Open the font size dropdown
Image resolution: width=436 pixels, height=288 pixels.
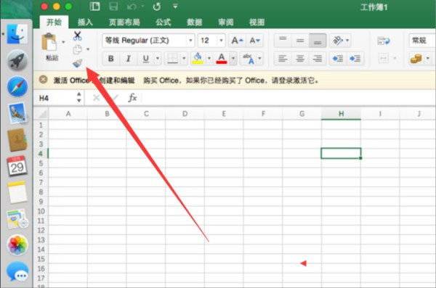point(221,41)
